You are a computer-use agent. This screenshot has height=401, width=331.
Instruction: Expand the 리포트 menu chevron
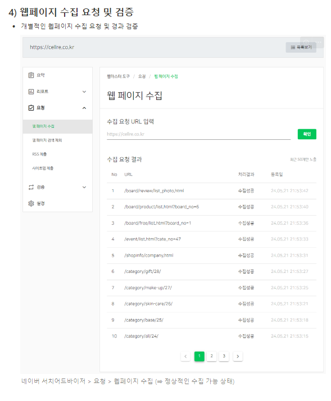coord(84,92)
